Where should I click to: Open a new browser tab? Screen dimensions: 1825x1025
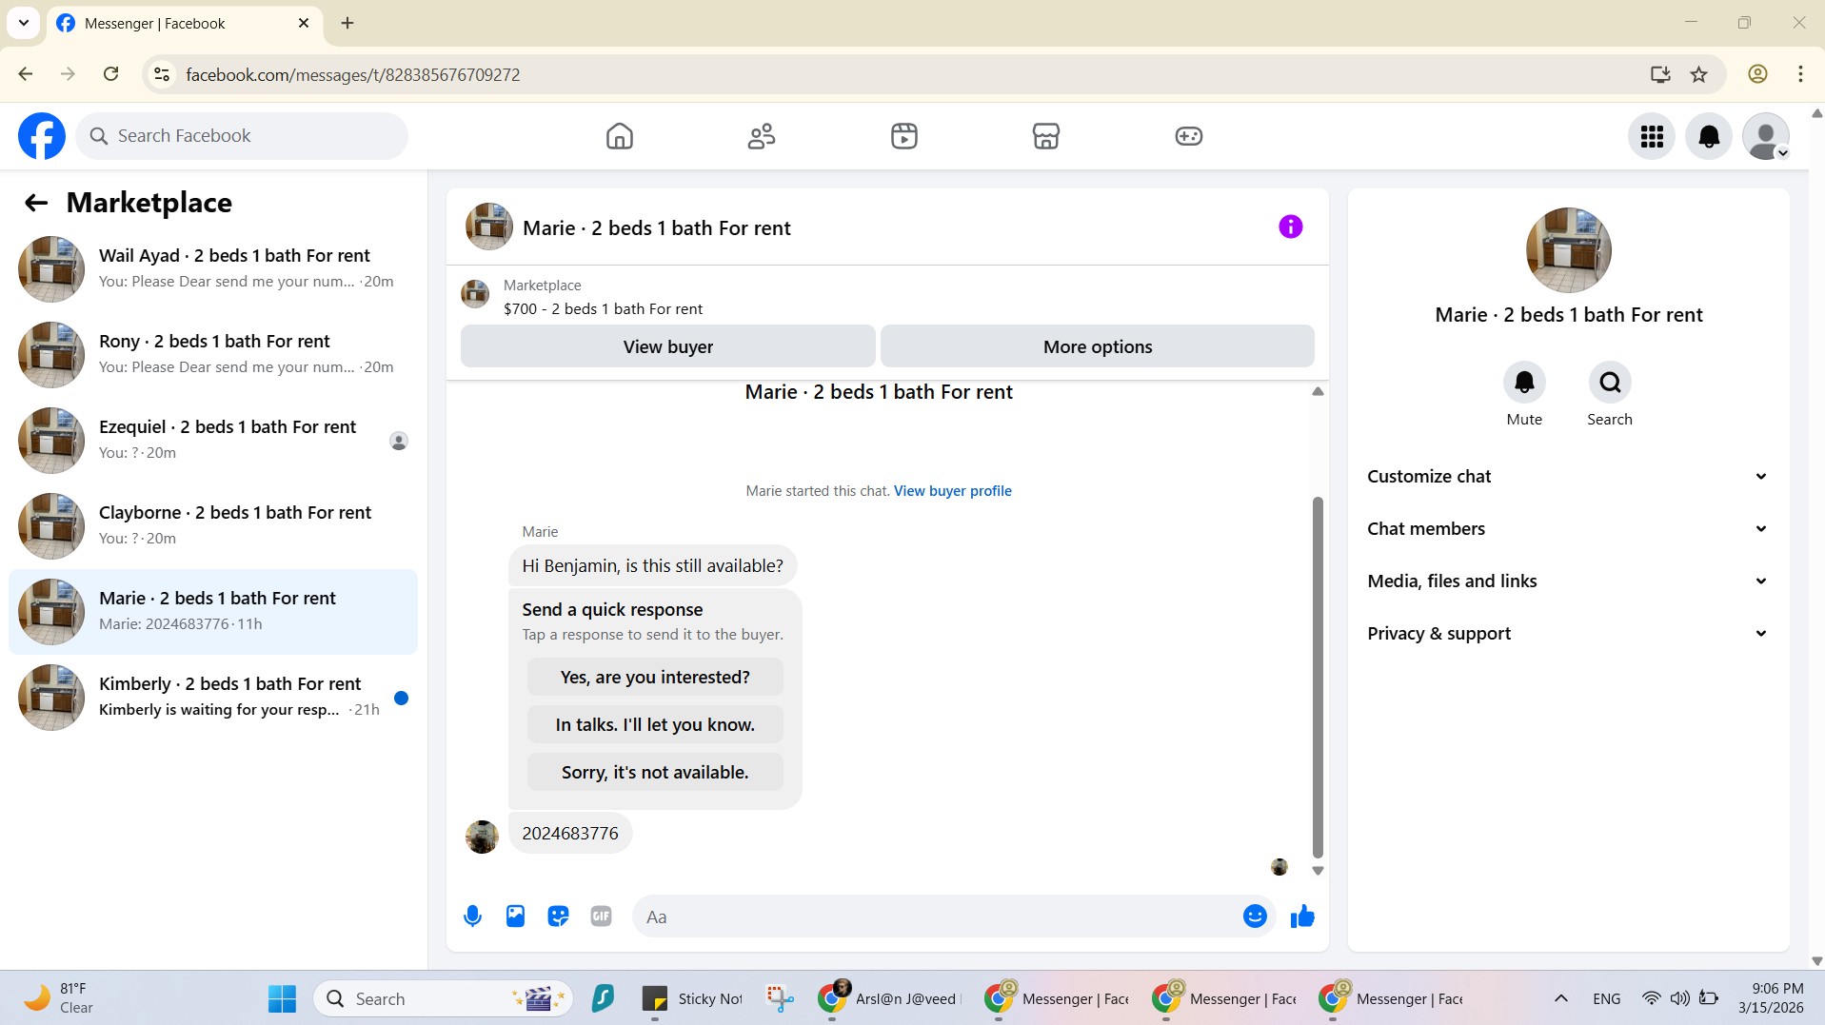click(x=347, y=23)
